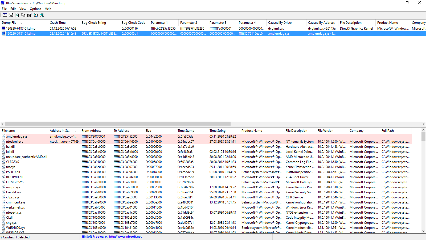The image size is (426, 240).
Task: Click the DirectX Graphics Kernel description cell
Action: tap(356, 29)
